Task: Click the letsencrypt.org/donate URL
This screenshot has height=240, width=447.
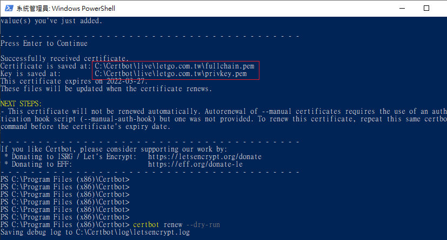Action: [204, 156]
